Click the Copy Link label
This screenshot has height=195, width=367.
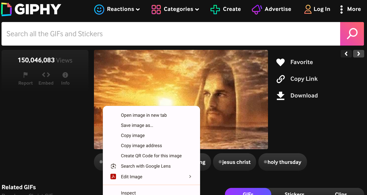pos(304,79)
